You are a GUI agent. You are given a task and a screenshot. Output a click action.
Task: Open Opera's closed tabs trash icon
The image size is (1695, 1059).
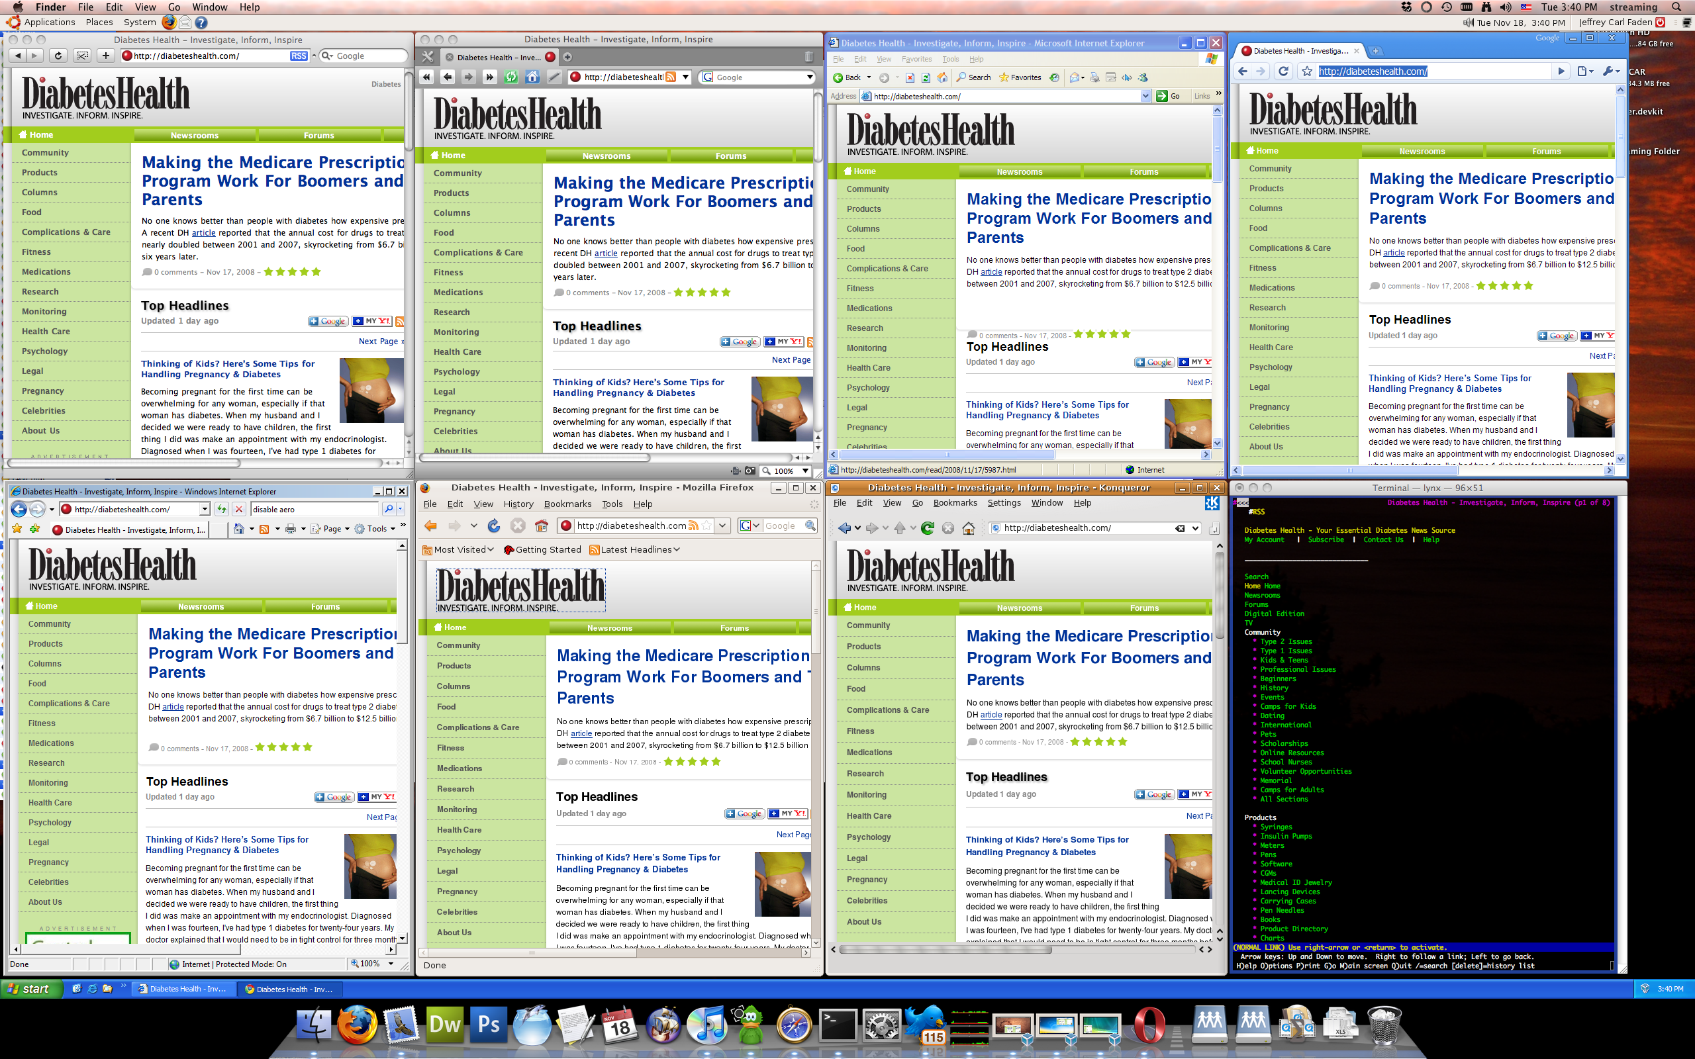809,57
